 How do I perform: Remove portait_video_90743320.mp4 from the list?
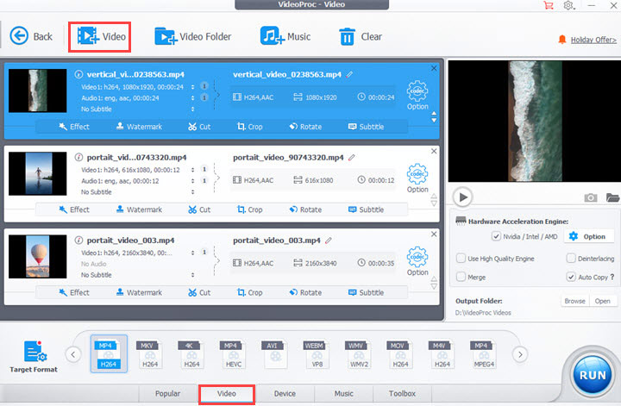[x=434, y=151]
